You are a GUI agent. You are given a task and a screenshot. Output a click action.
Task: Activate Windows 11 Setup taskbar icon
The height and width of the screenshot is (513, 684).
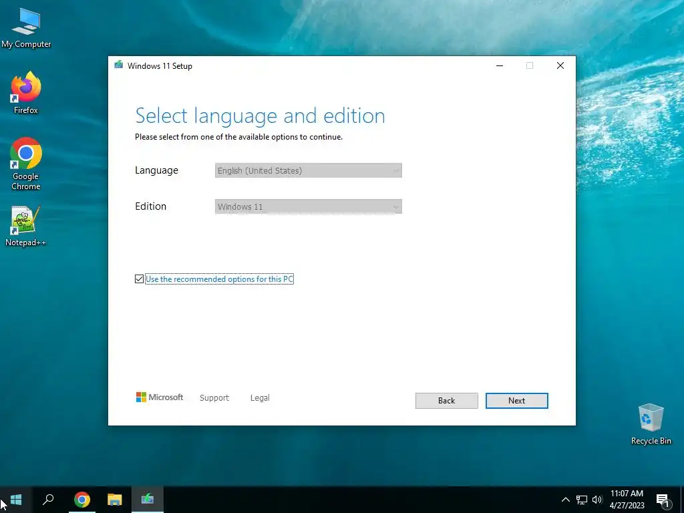[x=148, y=500]
